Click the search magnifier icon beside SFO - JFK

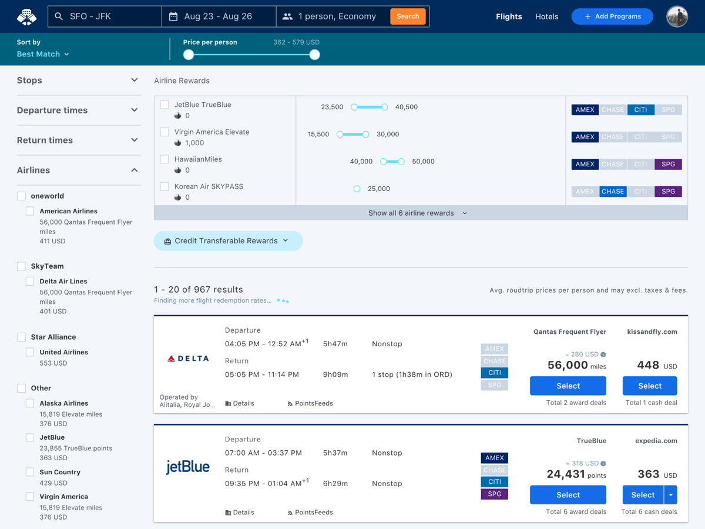59,16
